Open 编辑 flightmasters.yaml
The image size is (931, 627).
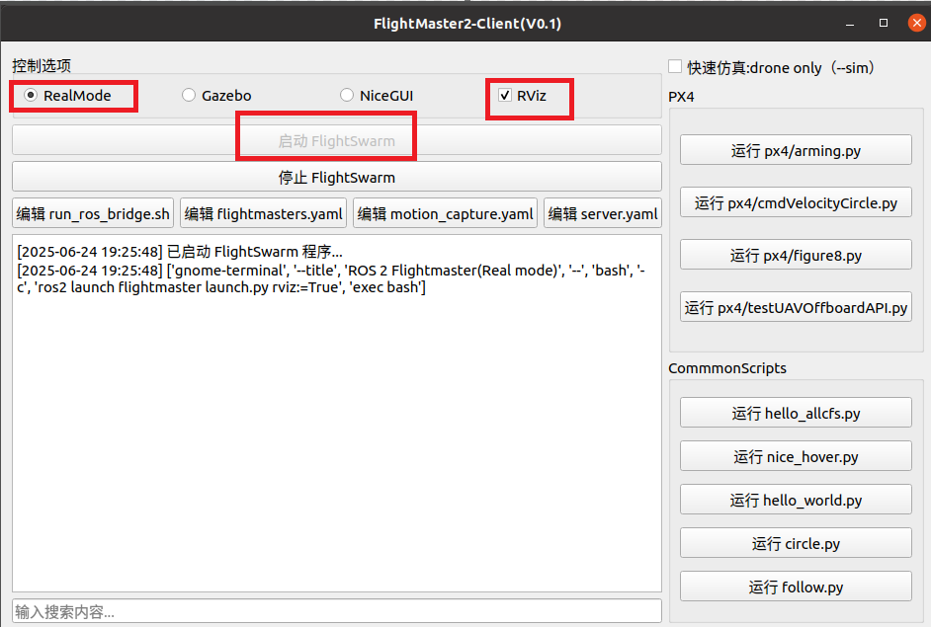tap(263, 213)
